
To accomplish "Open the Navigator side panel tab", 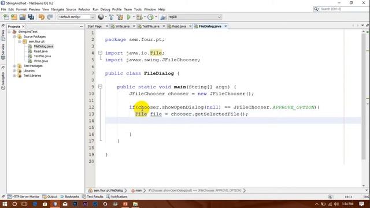I will [3, 80].
